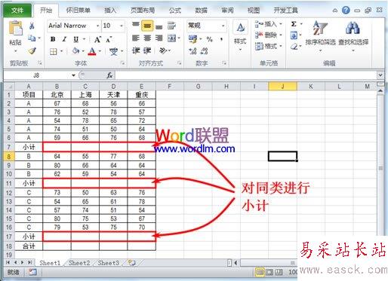Image resolution: width=388 pixels, height=281 pixels.
Task: Open the font group dialog launcher
Action: (123, 63)
